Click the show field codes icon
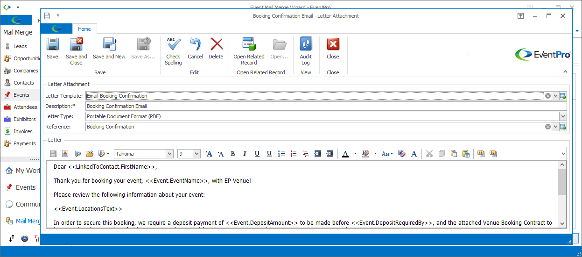582x257 pixels. click(493, 154)
